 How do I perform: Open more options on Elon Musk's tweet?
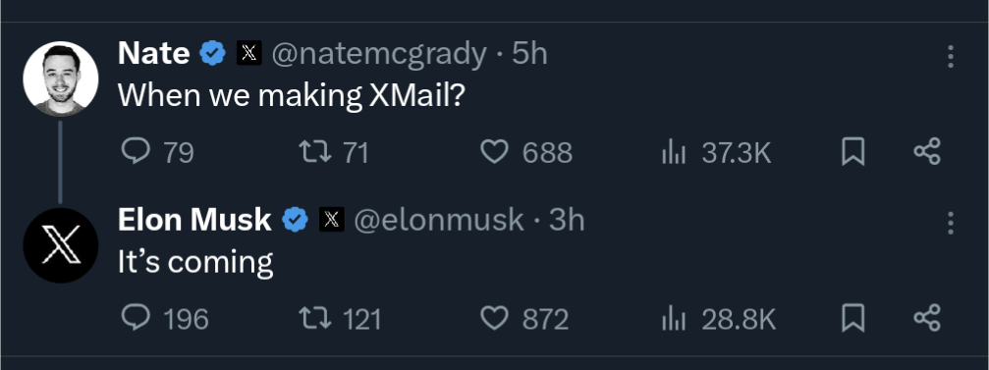pyautogui.click(x=950, y=223)
